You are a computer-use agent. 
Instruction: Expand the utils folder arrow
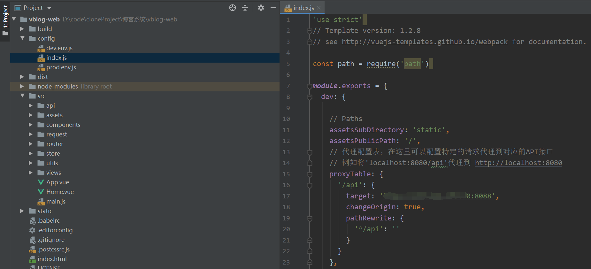pyautogui.click(x=31, y=163)
